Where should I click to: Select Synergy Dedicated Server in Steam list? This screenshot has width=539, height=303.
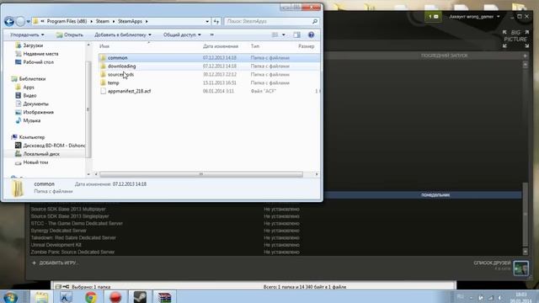point(58,231)
